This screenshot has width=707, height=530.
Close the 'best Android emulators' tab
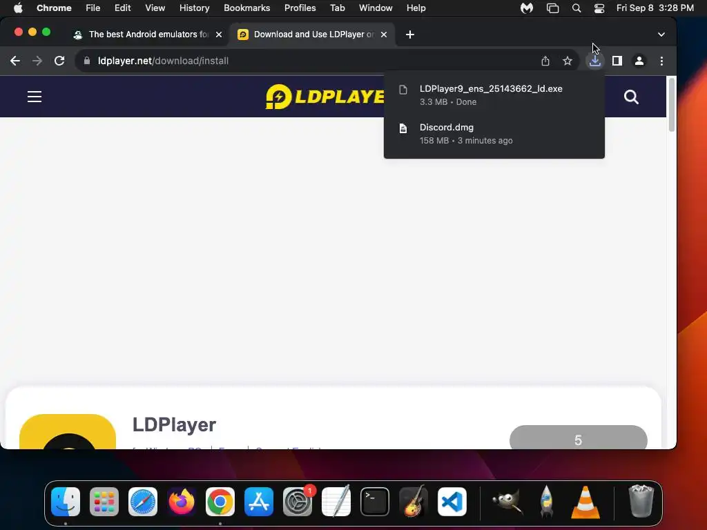pyautogui.click(x=219, y=35)
